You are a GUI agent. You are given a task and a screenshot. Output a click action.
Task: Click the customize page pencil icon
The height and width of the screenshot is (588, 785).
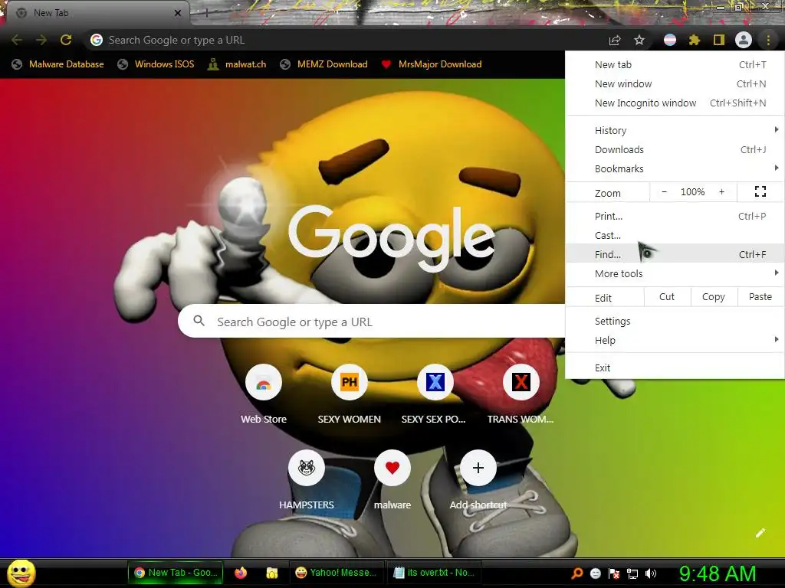[x=760, y=533]
